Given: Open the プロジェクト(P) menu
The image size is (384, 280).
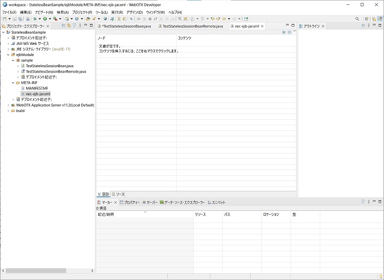Looking at the screenshot, I should (x=82, y=12).
